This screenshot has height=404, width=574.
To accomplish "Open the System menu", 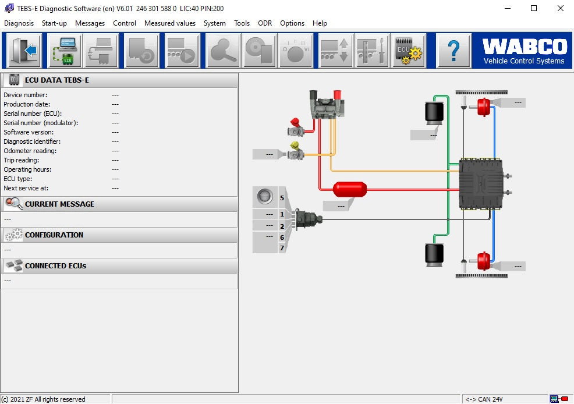I will point(214,23).
